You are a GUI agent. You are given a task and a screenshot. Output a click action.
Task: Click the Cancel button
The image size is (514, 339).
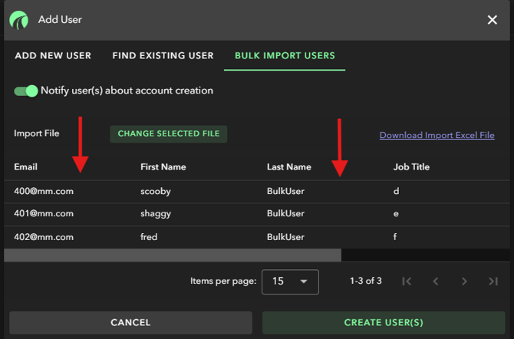130,323
